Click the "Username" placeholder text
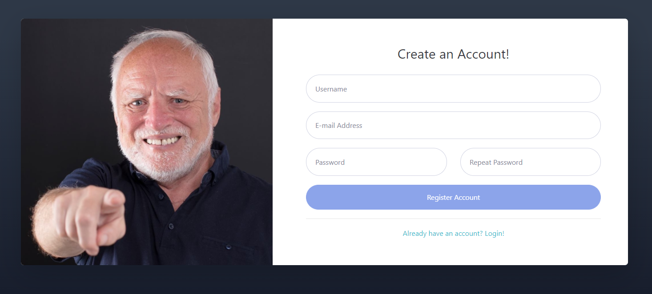Image resolution: width=652 pixels, height=294 pixels. 331,89
